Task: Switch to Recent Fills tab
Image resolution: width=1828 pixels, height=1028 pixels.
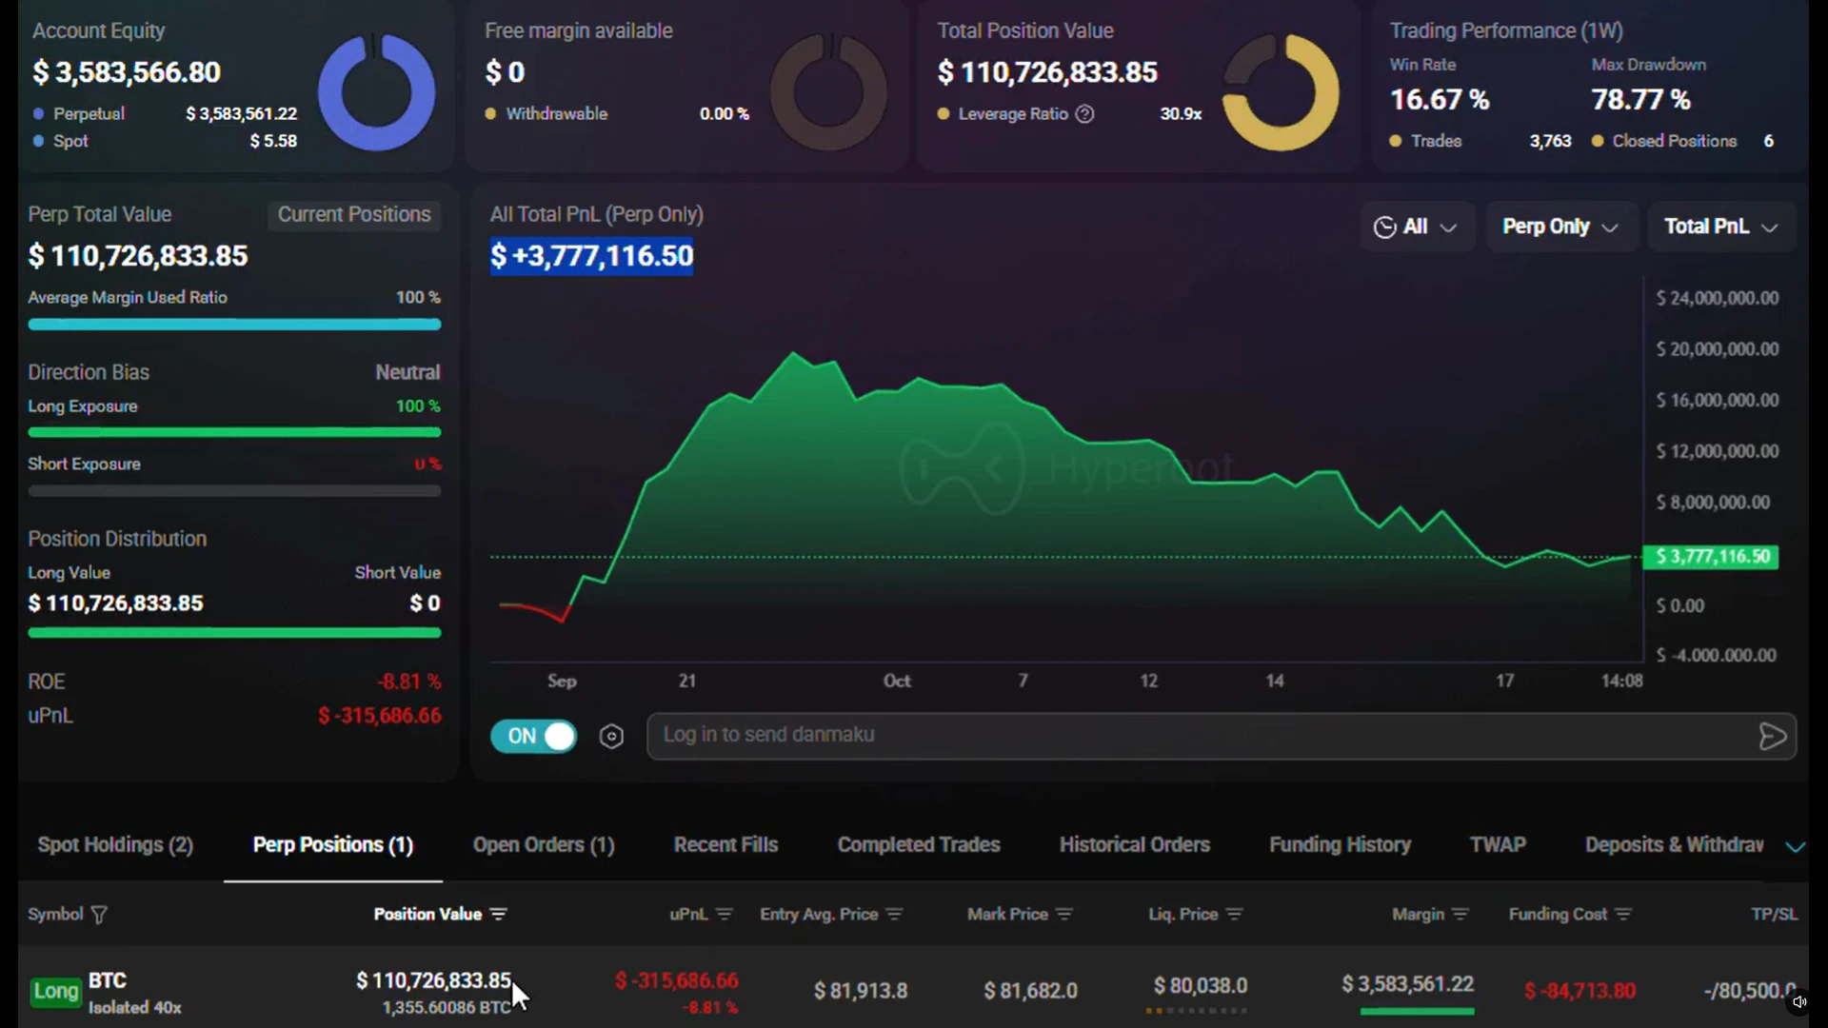Action: [725, 845]
